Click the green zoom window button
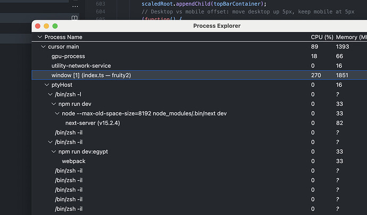 pyautogui.click(x=54, y=26)
